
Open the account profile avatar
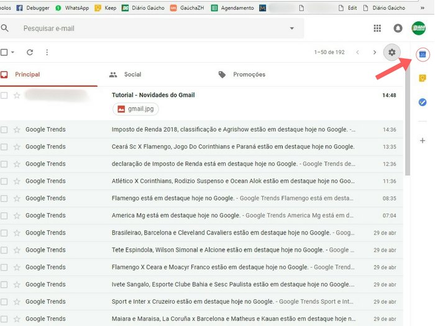(418, 28)
